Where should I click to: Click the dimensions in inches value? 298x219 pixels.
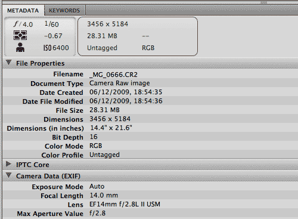(x=111, y=128)
